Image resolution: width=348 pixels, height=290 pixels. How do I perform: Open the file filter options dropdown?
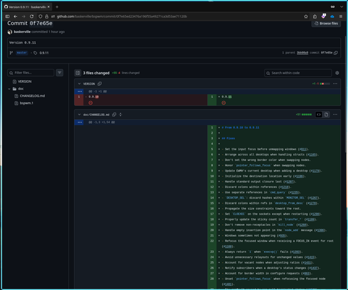60,73
